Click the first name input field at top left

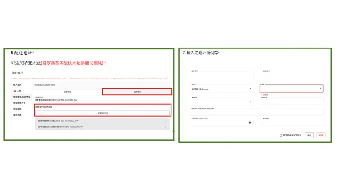pyautogui.click(x=222, y=74)
